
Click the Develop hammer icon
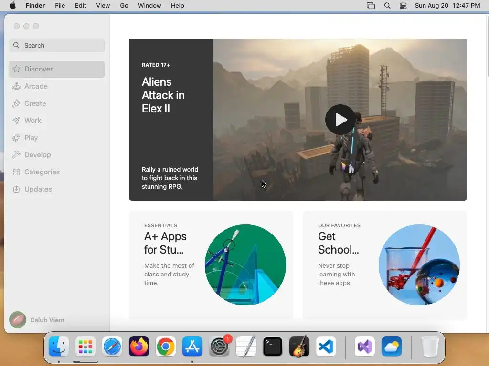pyautogui.click(x=16, y=155)
